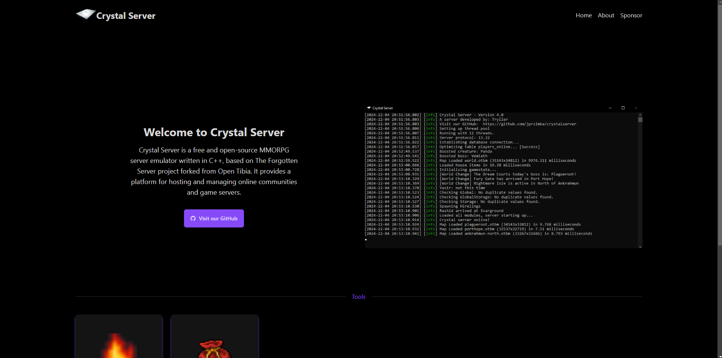Click the console scrollbar thumb
The height and width of the screenshot is (358, 722).
click(x=640, y=120)
